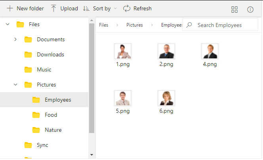The image size is (263, 160).
Task: Click the Refresh button label
Action: 143,8
